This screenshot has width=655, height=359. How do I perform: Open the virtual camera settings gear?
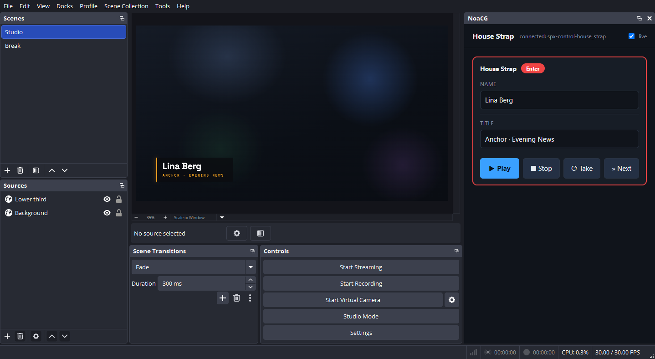tap(452, 300)
